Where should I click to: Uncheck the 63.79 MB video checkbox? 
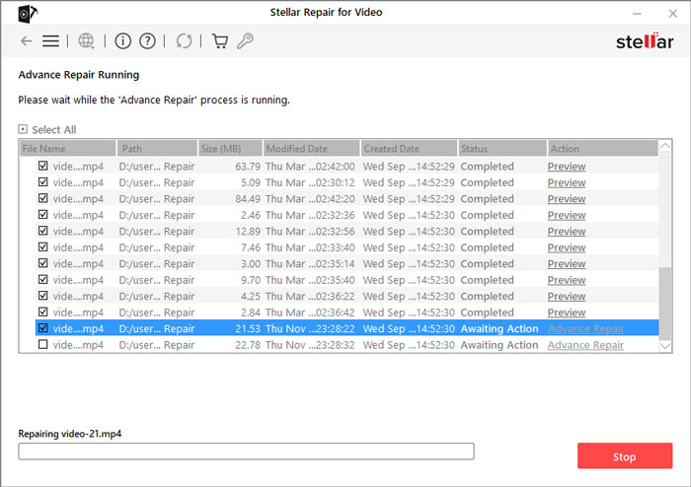pos(43,166)
